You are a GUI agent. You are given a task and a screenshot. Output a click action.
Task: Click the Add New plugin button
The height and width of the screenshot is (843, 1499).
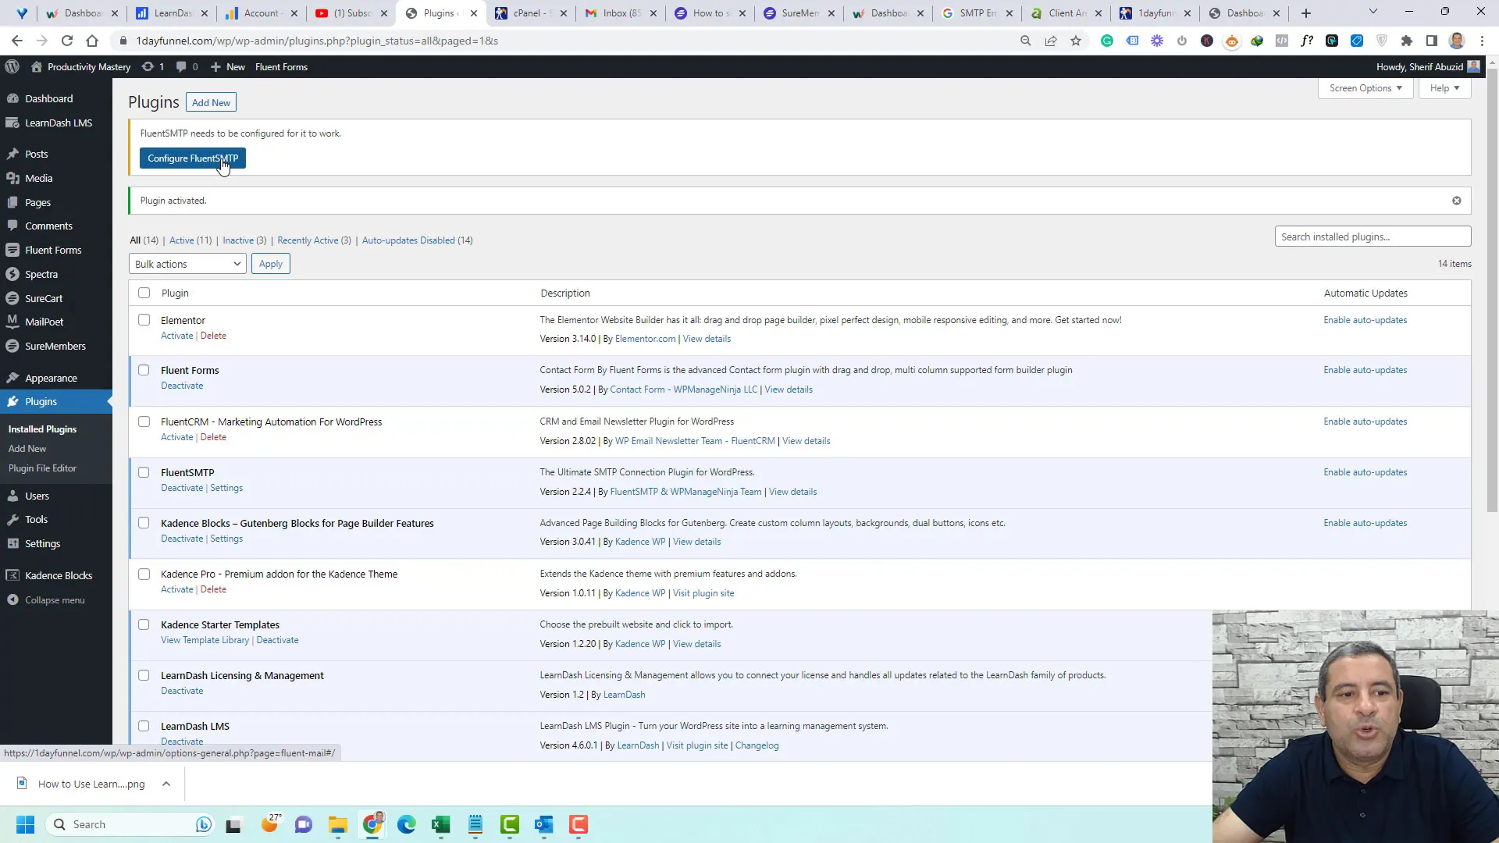click(211, 102)
